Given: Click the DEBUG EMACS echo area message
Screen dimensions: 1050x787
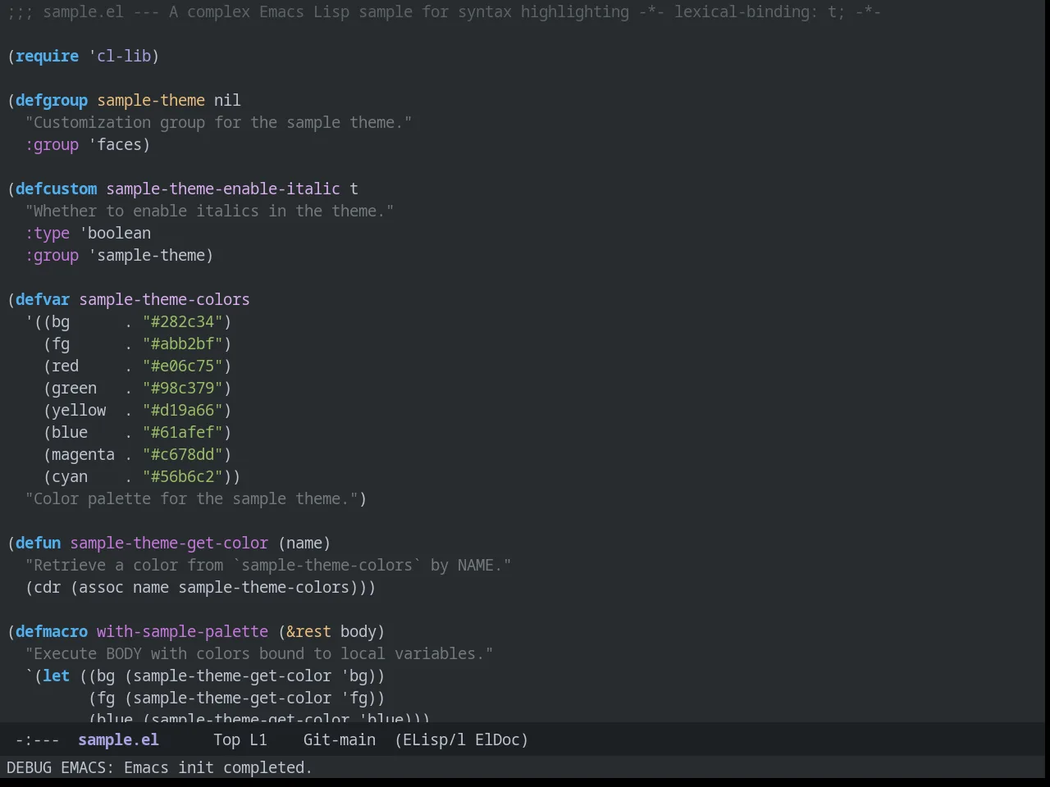Looking at the screenshot, I should click(x=159, y=767).
